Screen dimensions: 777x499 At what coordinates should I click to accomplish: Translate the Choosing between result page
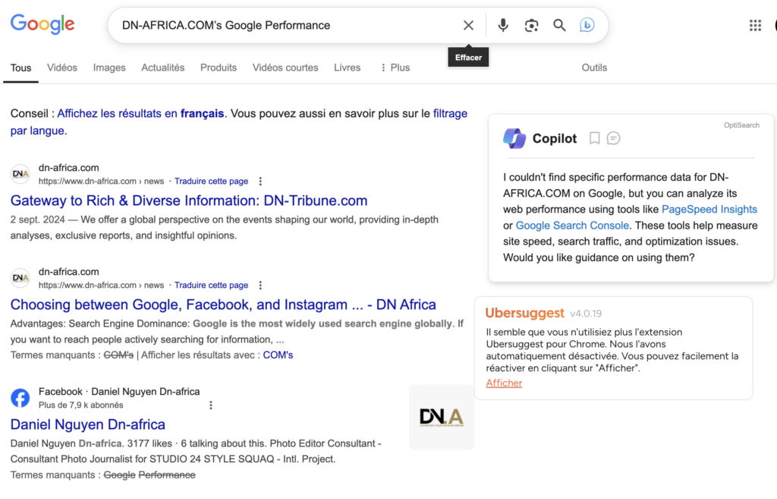(x=211, y=286)
